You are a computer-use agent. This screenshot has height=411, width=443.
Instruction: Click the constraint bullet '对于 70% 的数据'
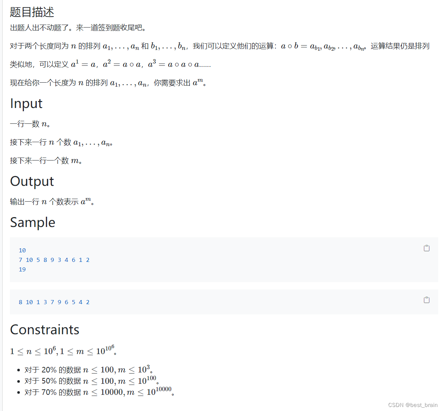[100, 392]
